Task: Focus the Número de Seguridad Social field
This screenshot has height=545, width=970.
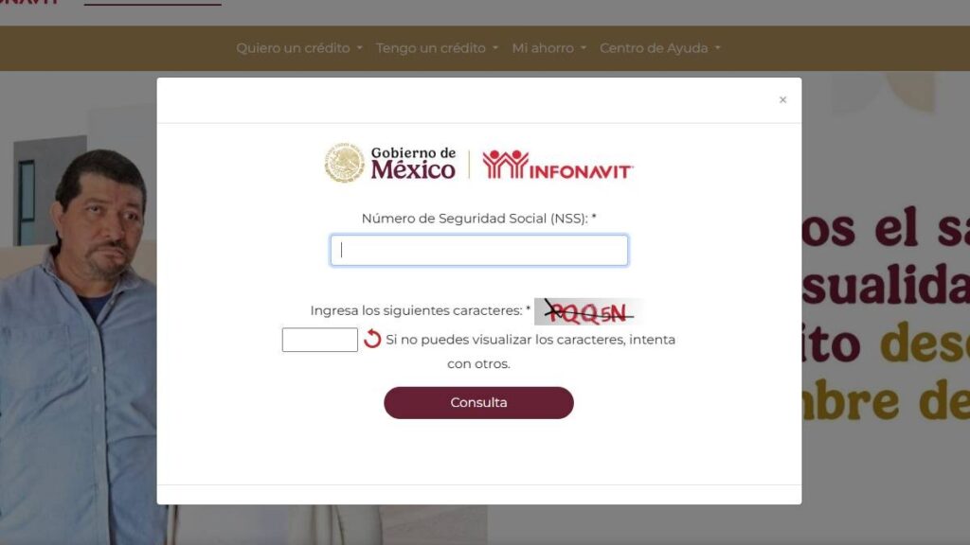Action: point(478,250)
